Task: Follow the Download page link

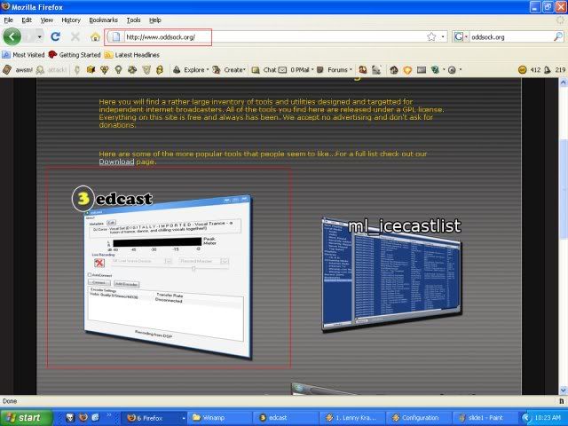Action: click(x=116, y=162)
